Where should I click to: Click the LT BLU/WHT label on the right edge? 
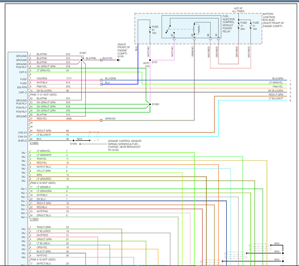276,98
